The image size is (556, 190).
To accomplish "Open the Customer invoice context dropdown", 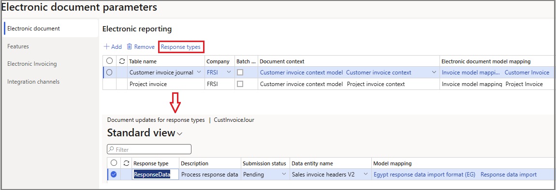I will pos(434,73).
